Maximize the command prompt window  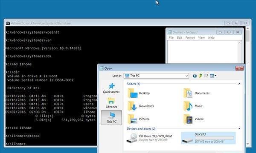(x=236, y=23)
